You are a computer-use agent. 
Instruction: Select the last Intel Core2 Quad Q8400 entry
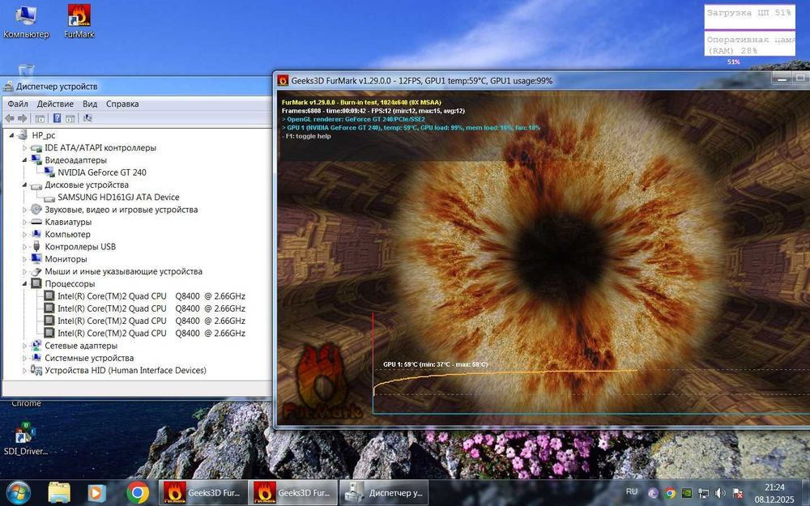point(151,334)
